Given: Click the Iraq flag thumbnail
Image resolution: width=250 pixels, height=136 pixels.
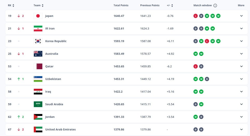Looking at the screenshot, I should coord(38,92).
